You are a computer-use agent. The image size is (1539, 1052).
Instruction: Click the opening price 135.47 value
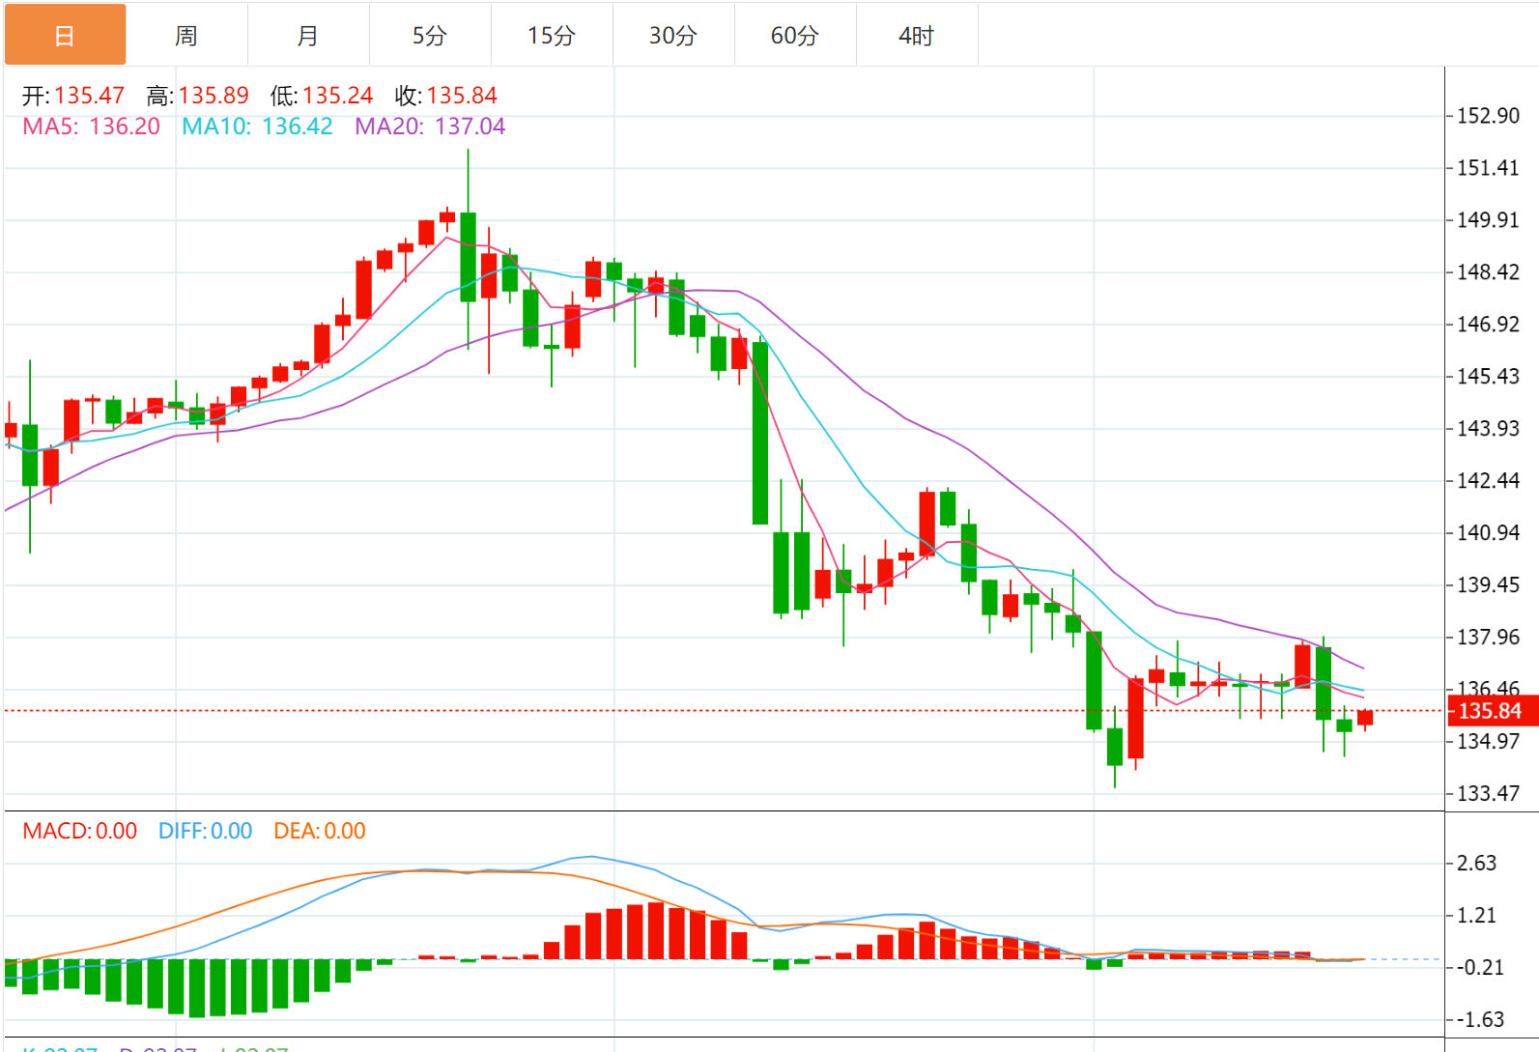89,96
